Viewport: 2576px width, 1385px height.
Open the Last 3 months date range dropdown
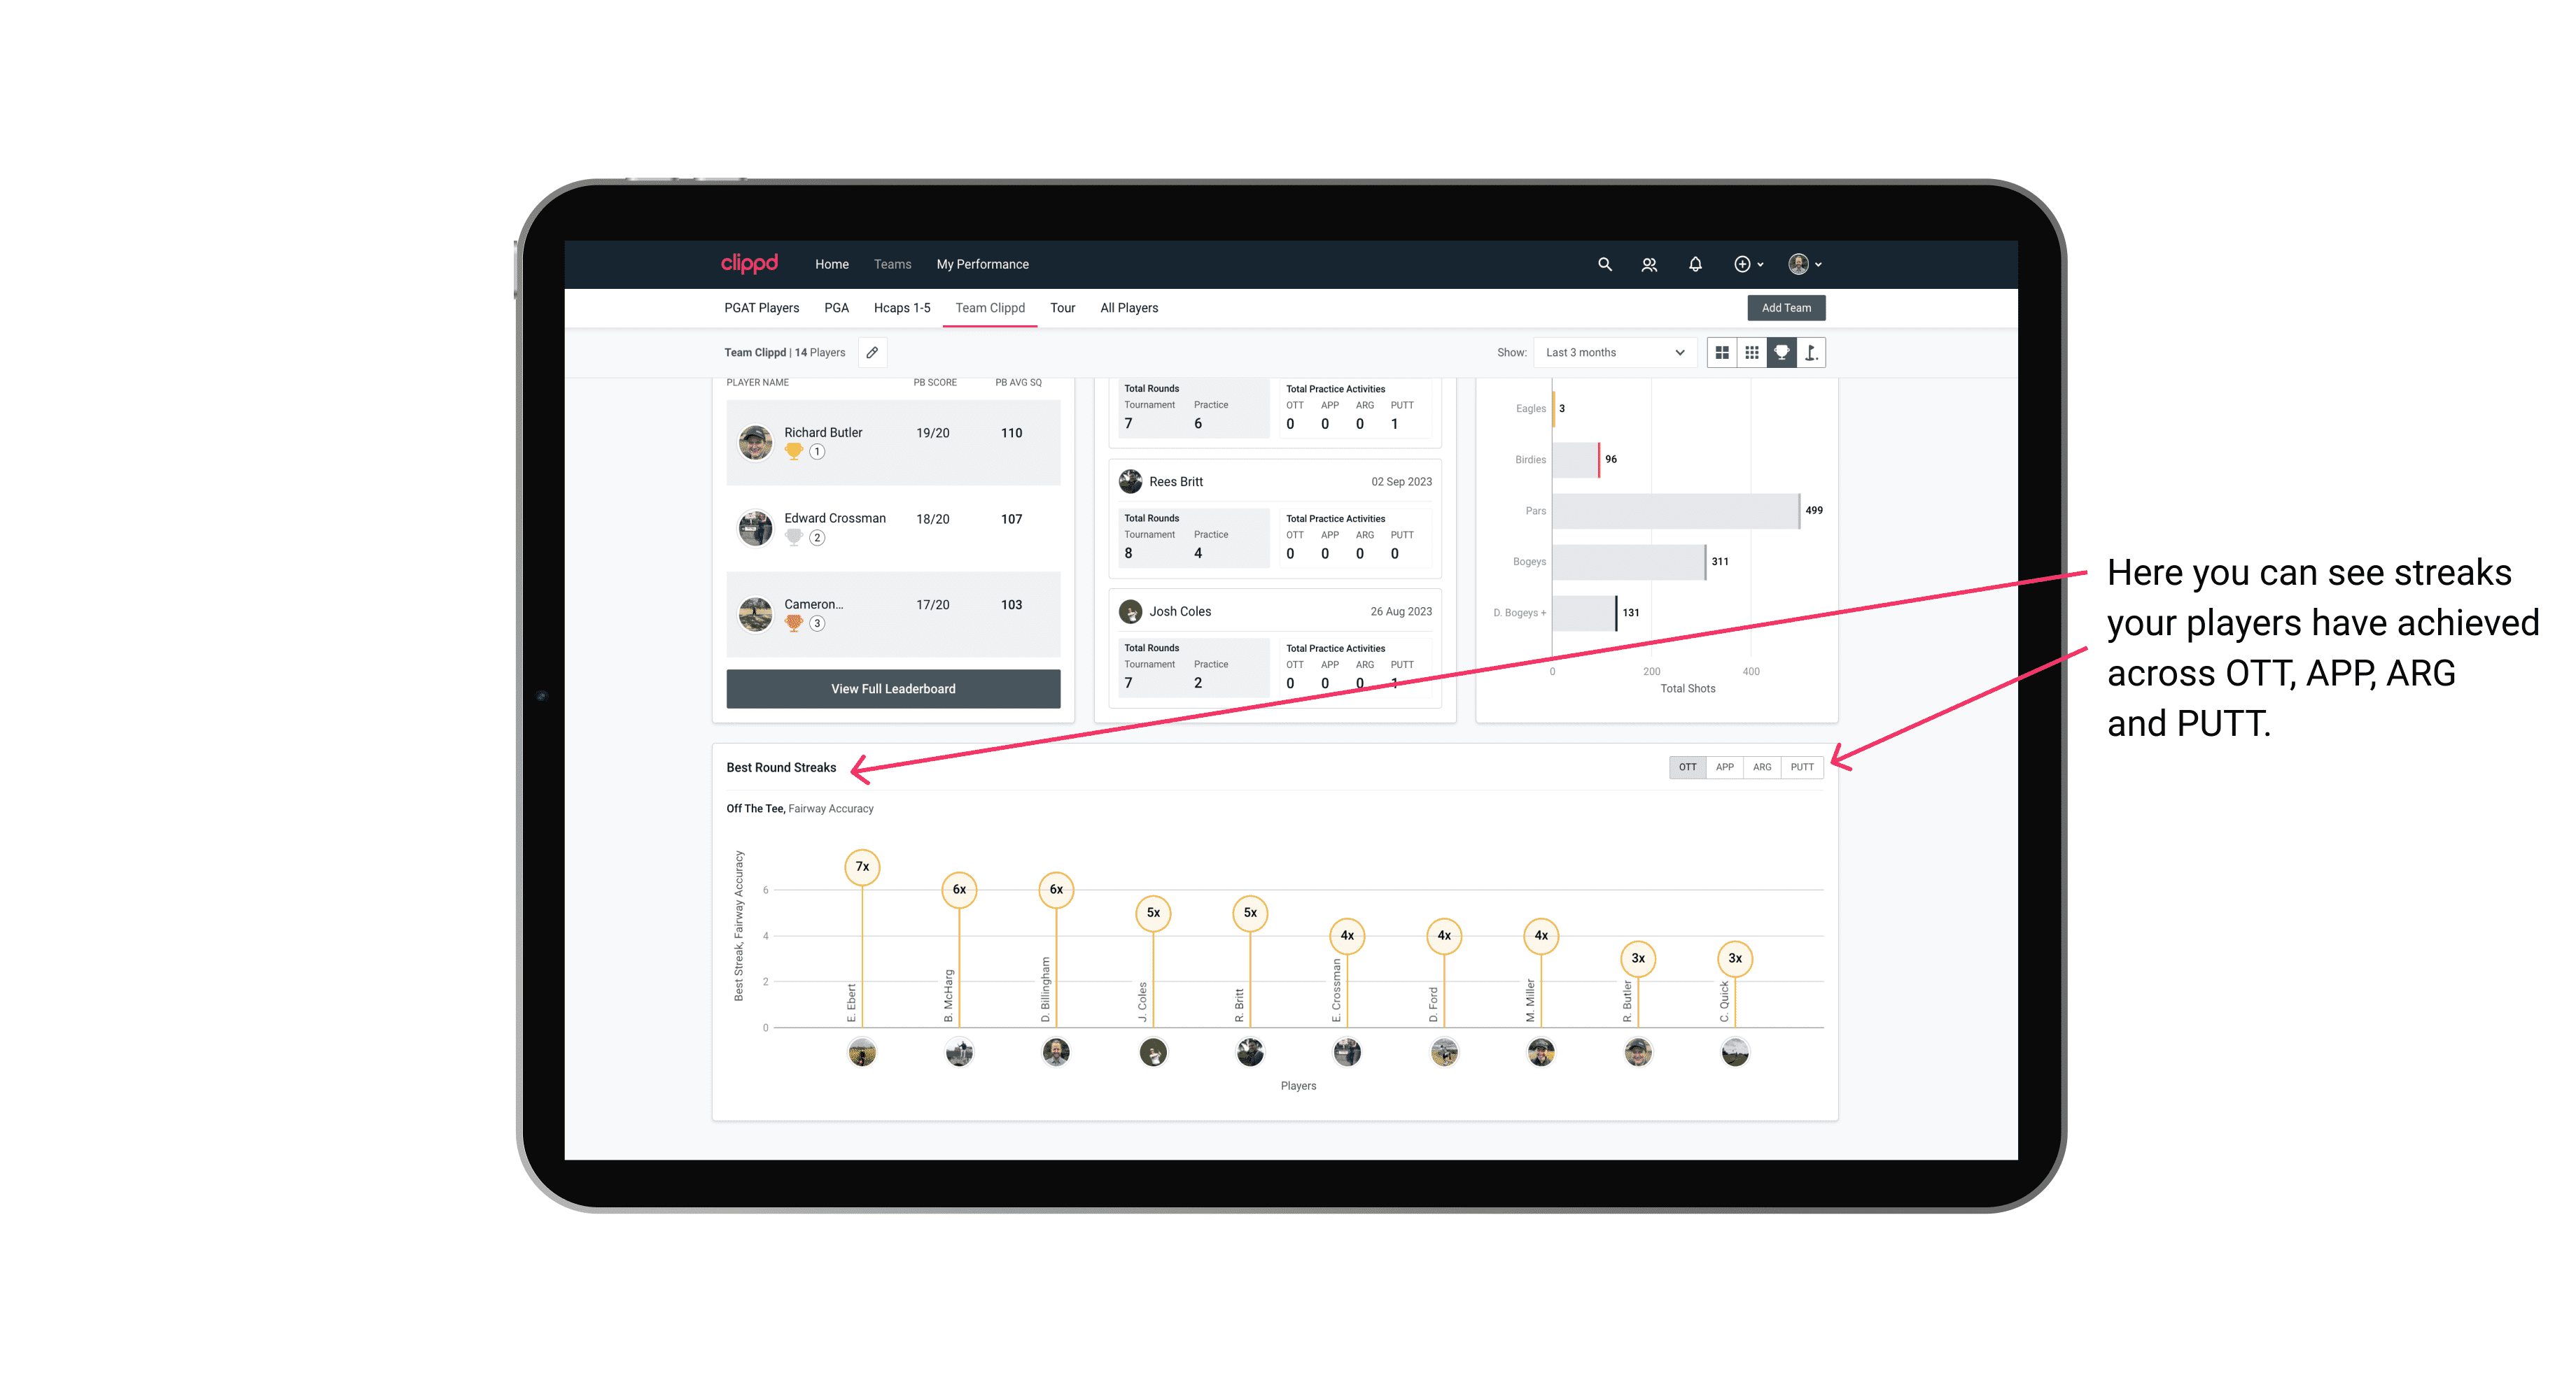pyautogui.click(x=1611, y=353)
